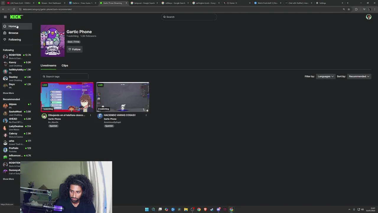Follow the Gartic Phone category
This screenshot has width=378, height=213.
click(74, 49)
